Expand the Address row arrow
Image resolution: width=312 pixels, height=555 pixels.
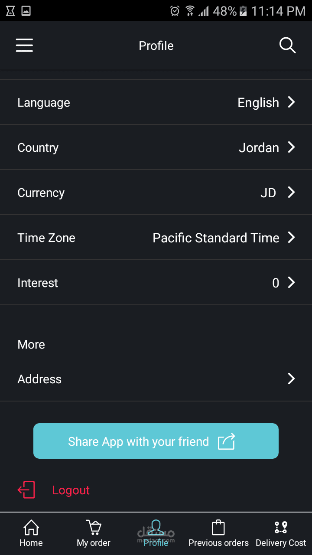pos(292,379)
